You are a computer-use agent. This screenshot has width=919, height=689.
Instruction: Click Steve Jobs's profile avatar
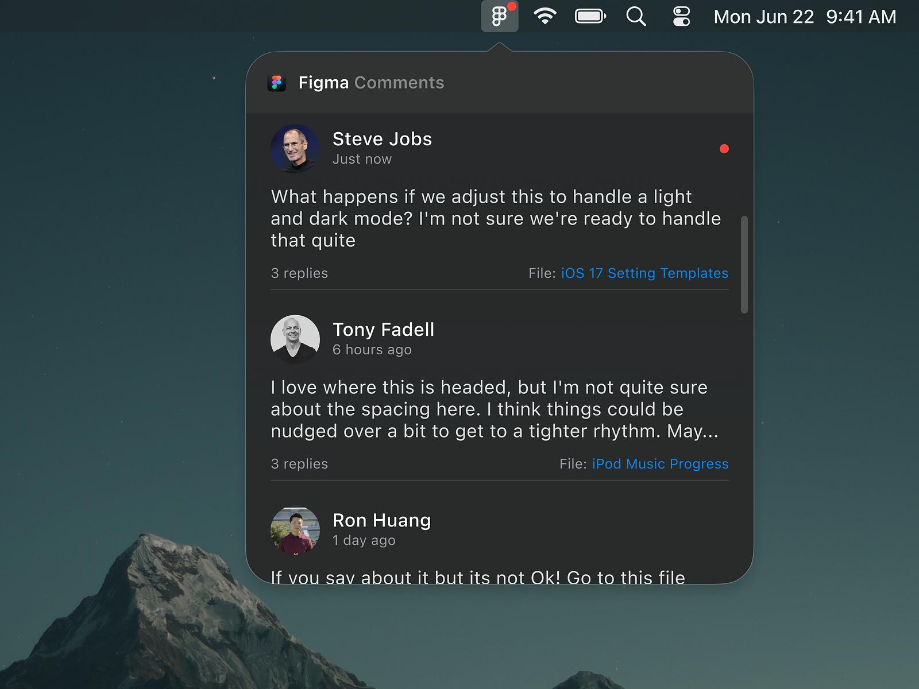[295, 148]
